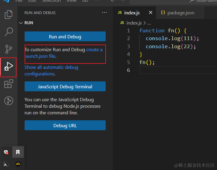Open Run and Debug more actions ellipsis

pos(104,13)
